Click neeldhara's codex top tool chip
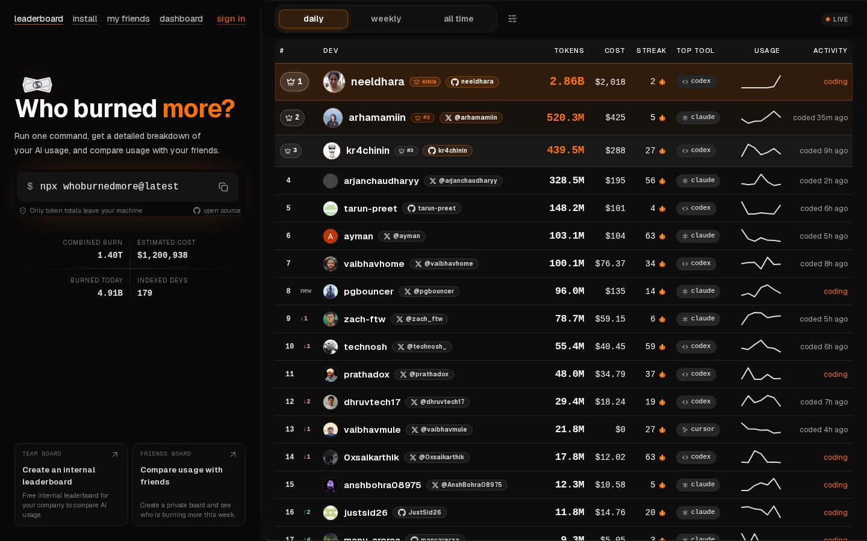Viewport: 867px width, 541px height. click(696, 81)
